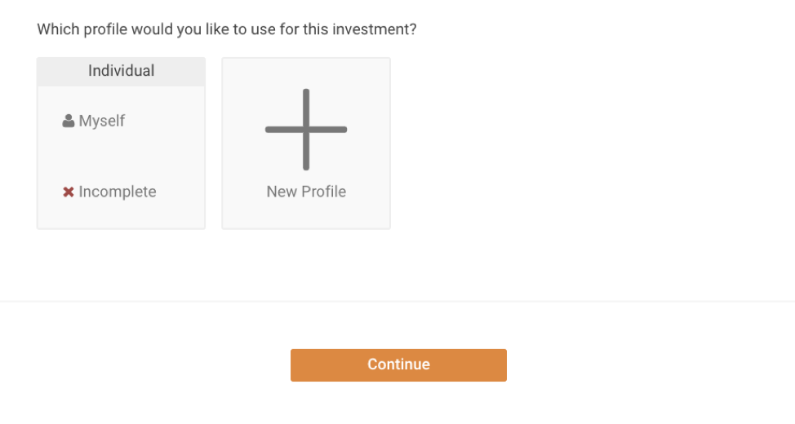The image size is (795, 424).
Task: Click the gray Individual title bar
Action: (x=121, y=71)
